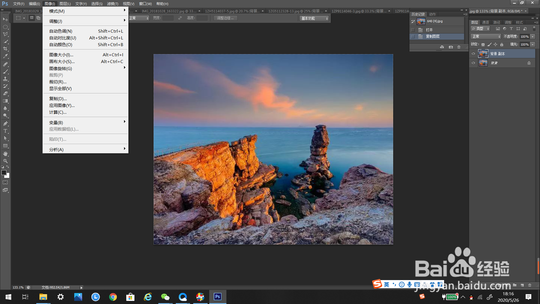Open the 基本功能 workspace dropdown
Viewport: 540px width, 304px height.
pyautogui.click(x=314, y=18)
